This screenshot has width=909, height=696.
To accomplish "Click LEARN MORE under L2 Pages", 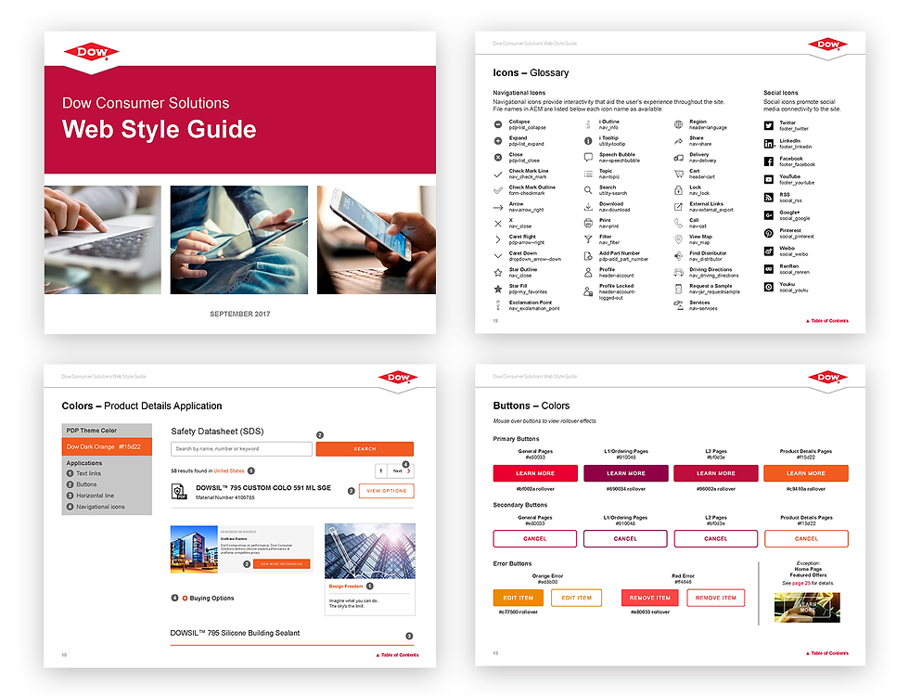I will (x=716, y=473).
